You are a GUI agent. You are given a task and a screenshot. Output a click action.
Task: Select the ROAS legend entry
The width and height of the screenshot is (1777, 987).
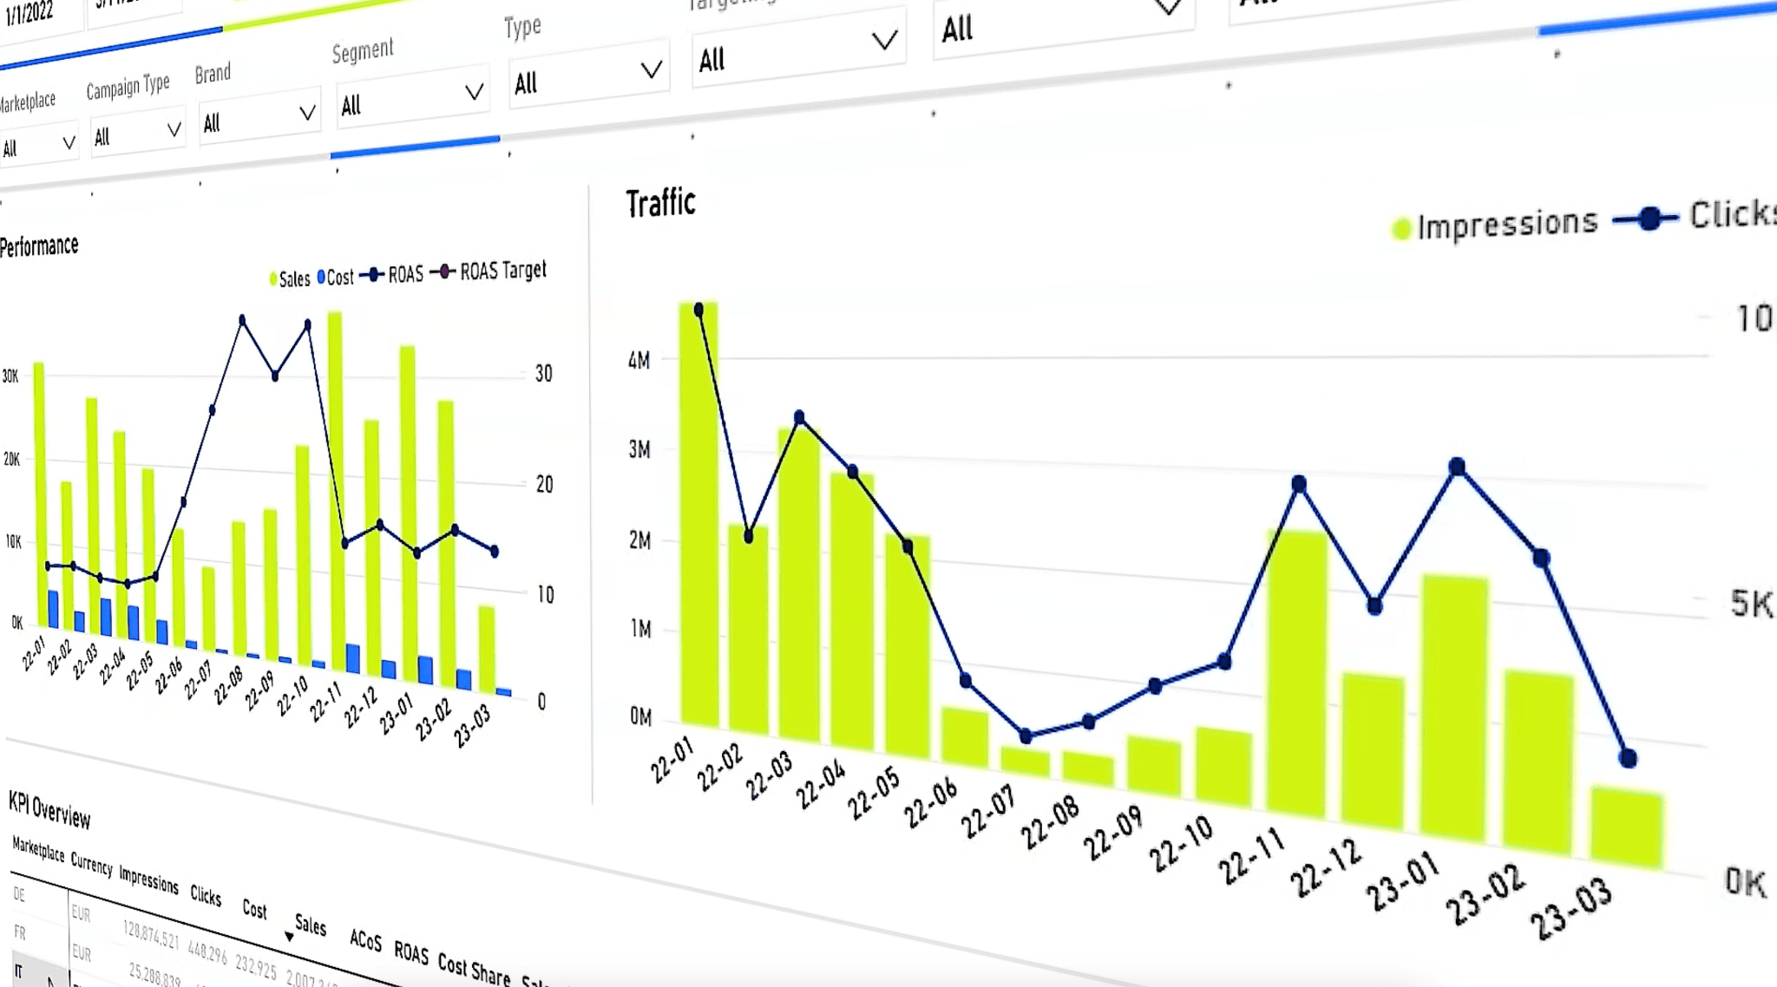point(391,275)
